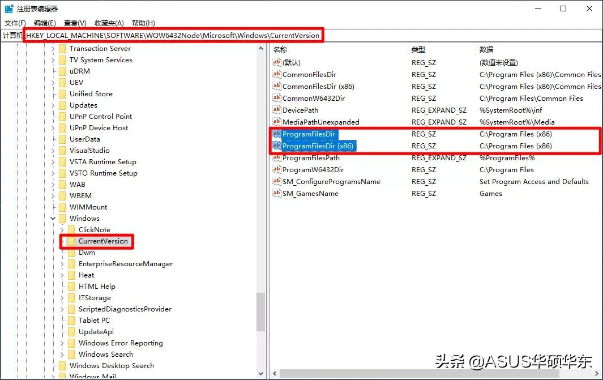The width and height of the screenshot is (603, 380).
Task: Click the down arrow of the tree scrollbar
Action: click(x=261, y=373)
